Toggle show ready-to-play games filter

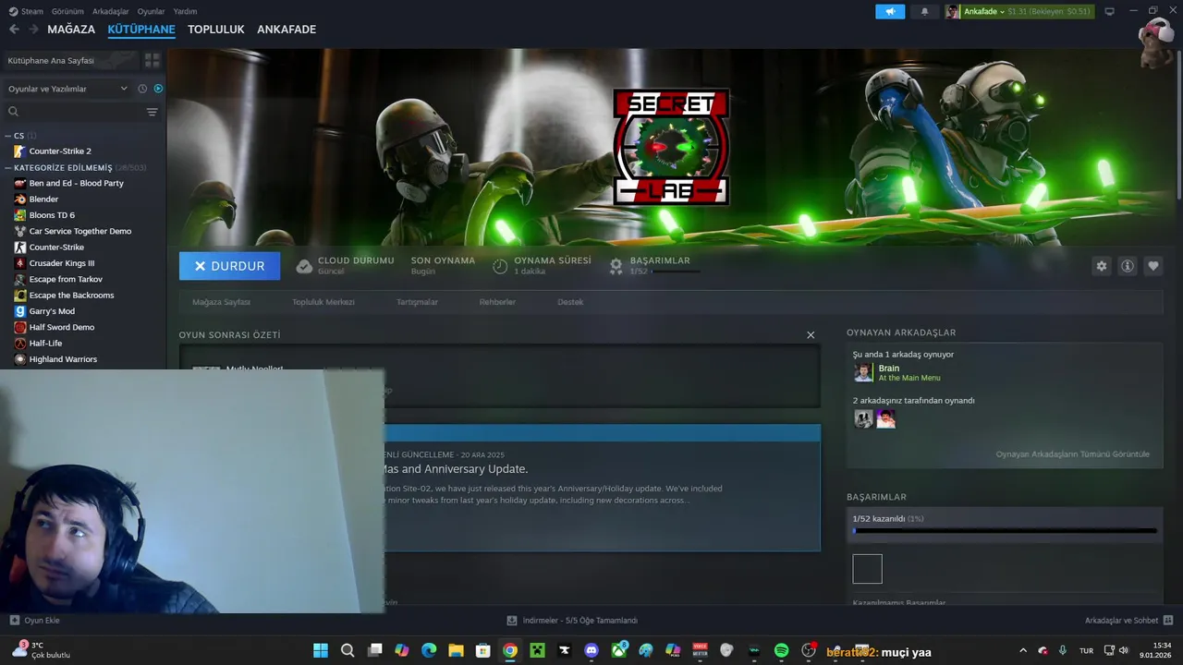pyautogui.click(x=158, y=89)
